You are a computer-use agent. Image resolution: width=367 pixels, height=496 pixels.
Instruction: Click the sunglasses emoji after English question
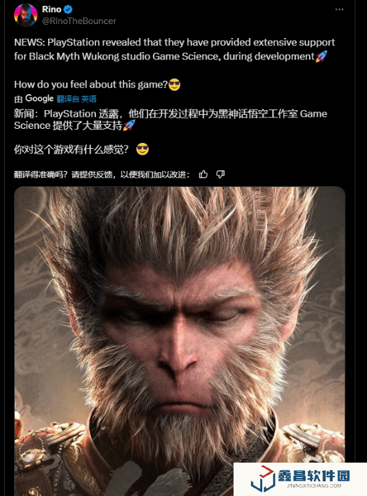tap(174, 85)
